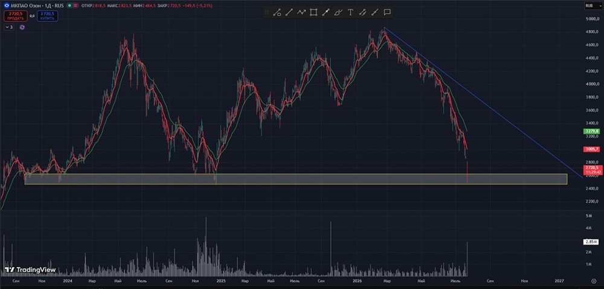
Task: Click the Ozon symbol logo icon
Action: pyautogui.click(x=7, y=6)
